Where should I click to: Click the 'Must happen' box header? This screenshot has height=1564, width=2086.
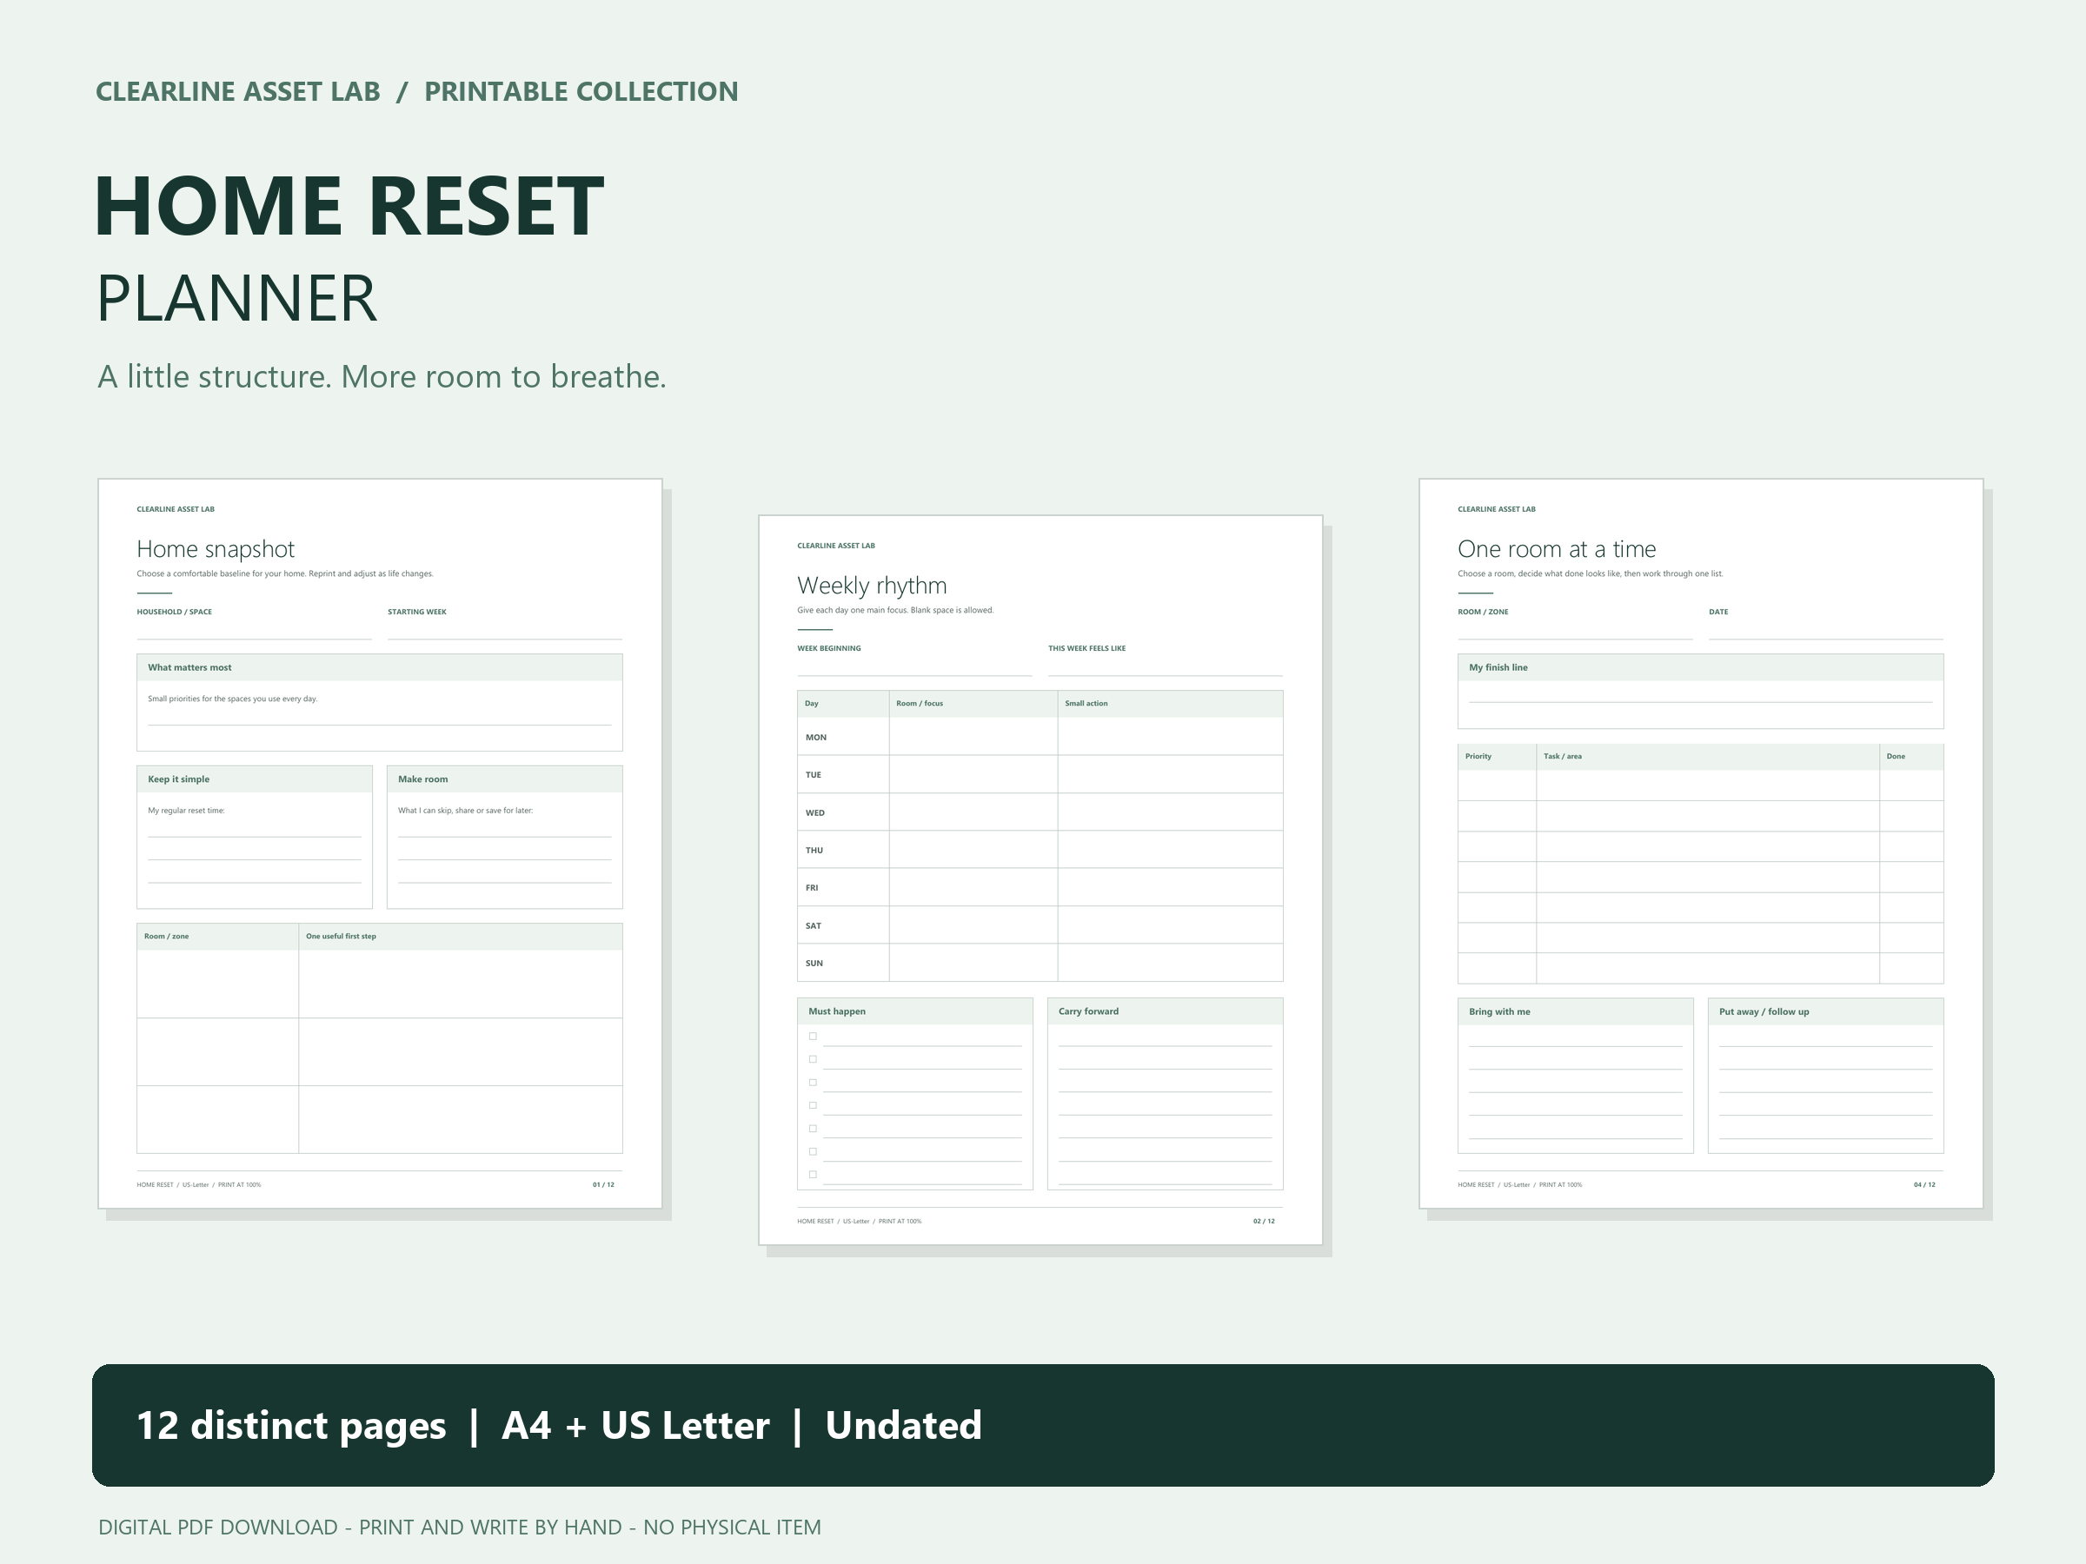pos(914,1011)
